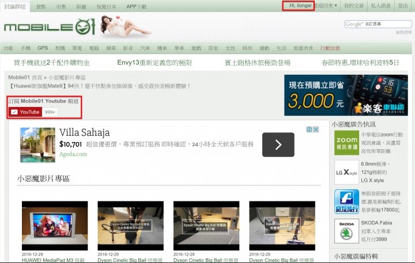The image size is (415, 263).
Task: Open the HUAWEI MediaPad M3 title link
Action: pos(53,260)
